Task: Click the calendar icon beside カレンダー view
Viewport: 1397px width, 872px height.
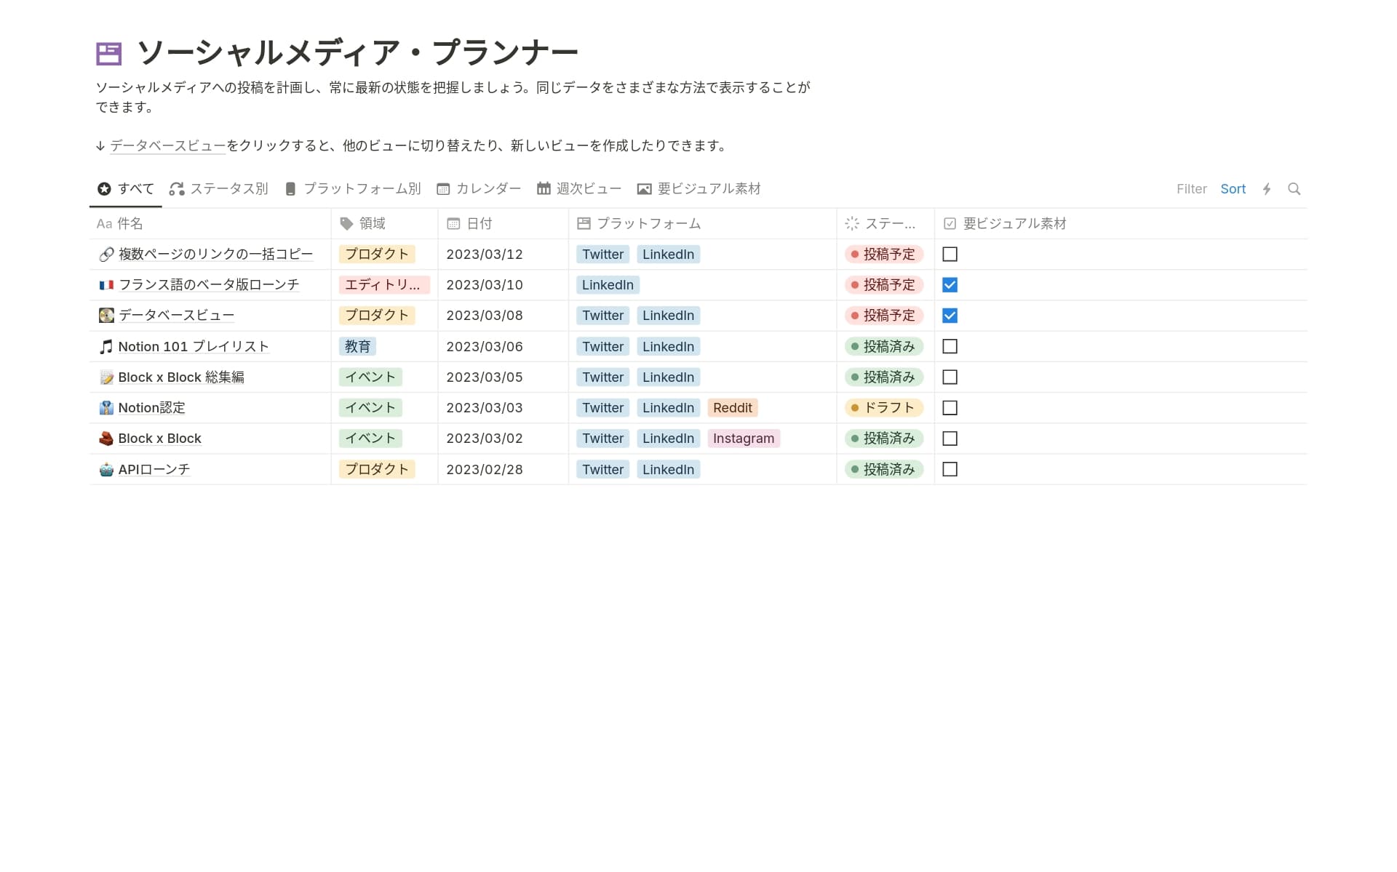Action: [x=442, y=188]
